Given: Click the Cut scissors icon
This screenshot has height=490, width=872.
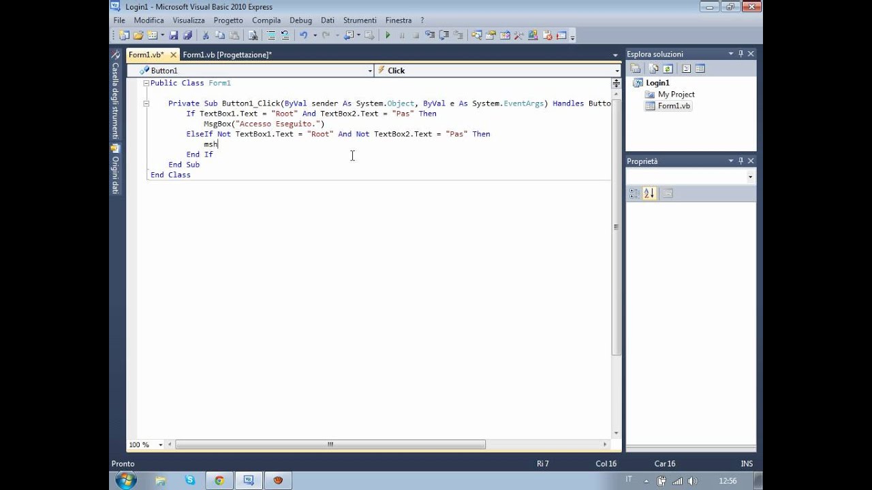Looking at the screenshot, I should [x=206, y=35].
